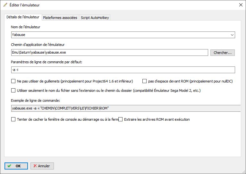This screenshot has width=246, height=174.
Task: Click the Nom de l'émulateur label
Action: 26,27
